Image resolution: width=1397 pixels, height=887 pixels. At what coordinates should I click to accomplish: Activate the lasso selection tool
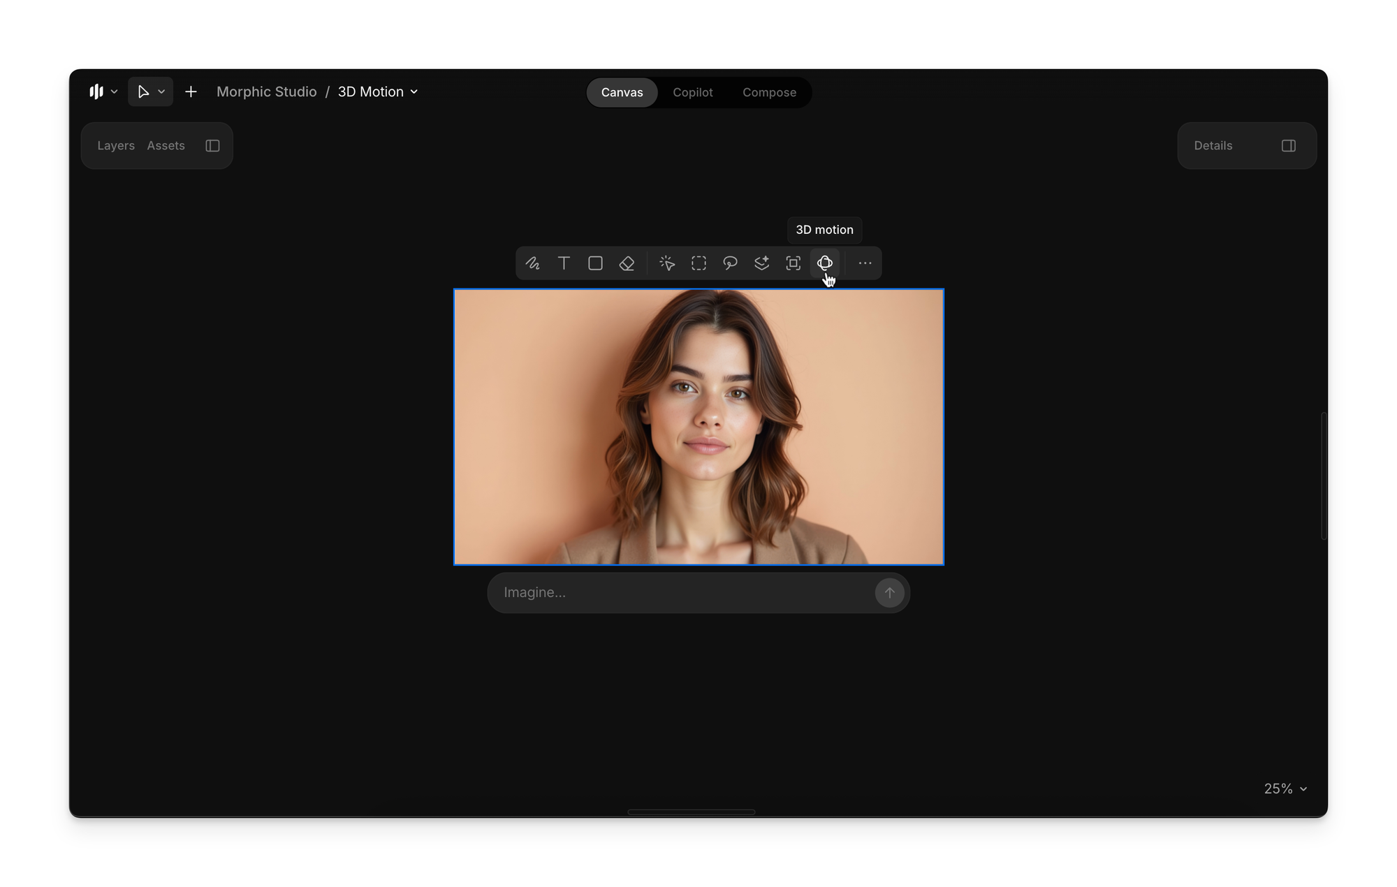click(x=730, y=263)
